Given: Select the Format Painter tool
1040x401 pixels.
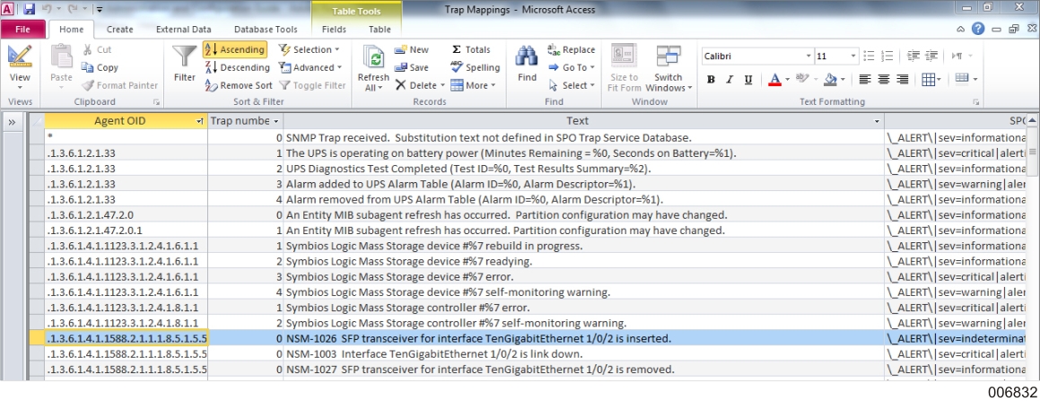Looking at the screenshot, I should (120, 85).
